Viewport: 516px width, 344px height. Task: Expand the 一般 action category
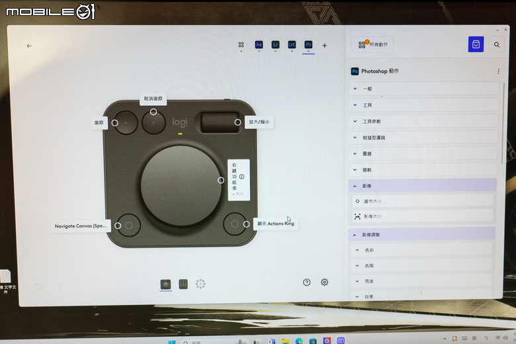click(423, 89)
